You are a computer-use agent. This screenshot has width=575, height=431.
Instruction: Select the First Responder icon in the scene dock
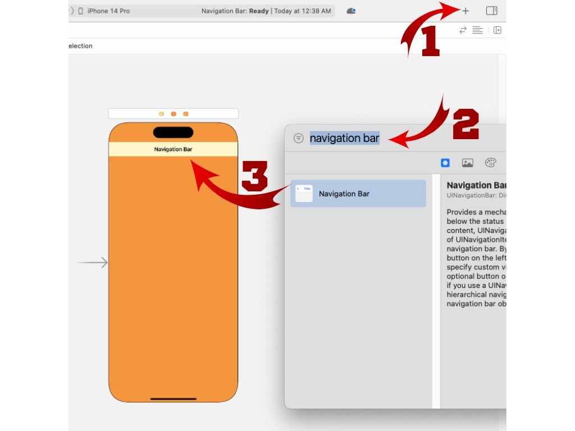pyautogui.click(x=173, y=113)
